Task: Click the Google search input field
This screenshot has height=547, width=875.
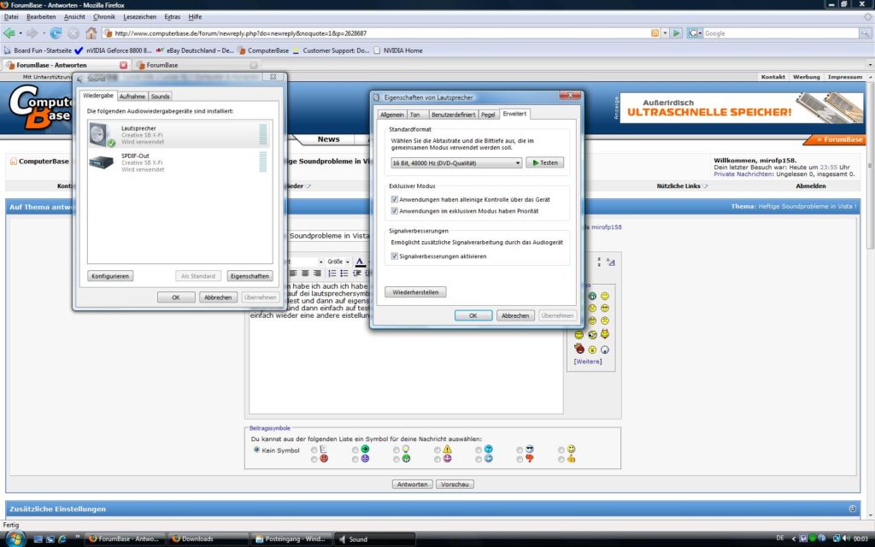Action: coord(780,33)
